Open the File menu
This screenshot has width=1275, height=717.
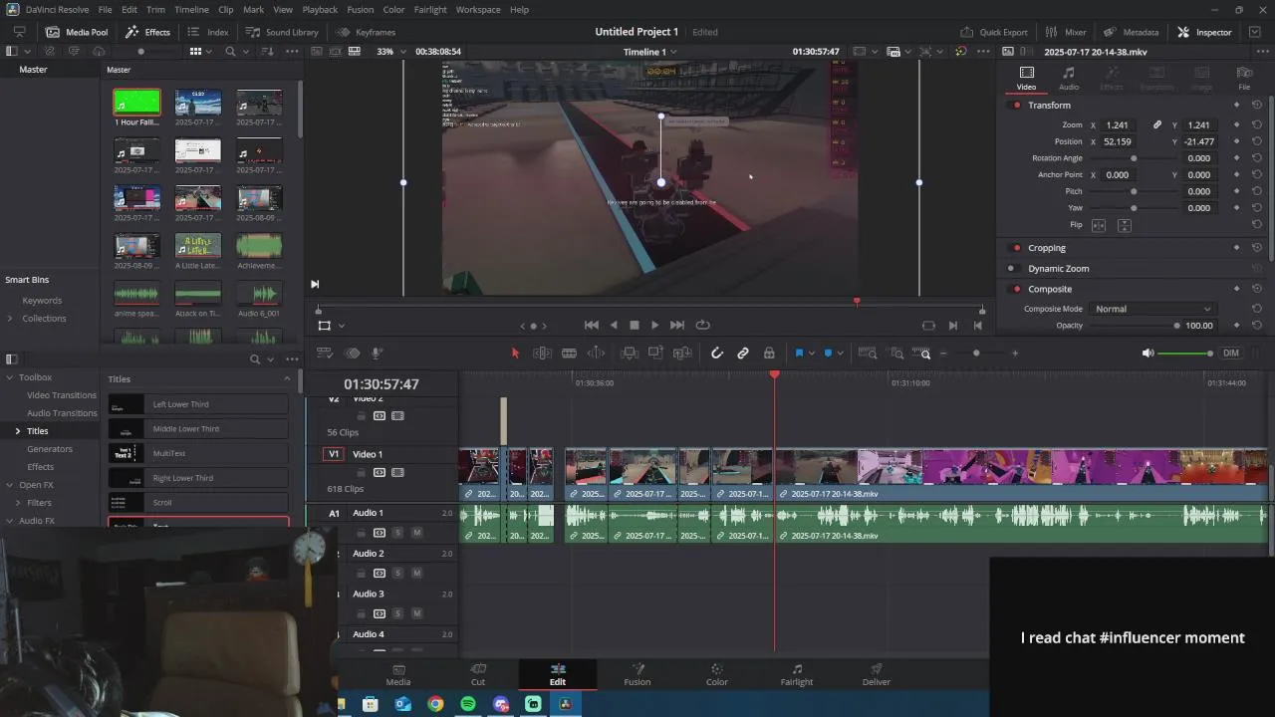pyautogui.click(x=105, y=10)
